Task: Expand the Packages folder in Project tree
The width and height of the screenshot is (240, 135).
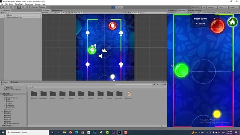Action: 1,126
